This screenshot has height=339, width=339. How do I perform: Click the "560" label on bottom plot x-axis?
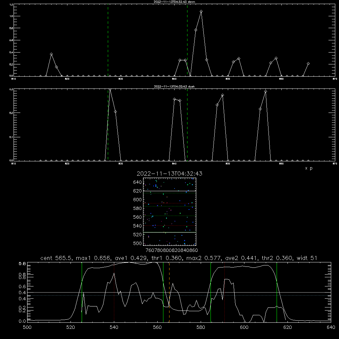click(157, 327)
